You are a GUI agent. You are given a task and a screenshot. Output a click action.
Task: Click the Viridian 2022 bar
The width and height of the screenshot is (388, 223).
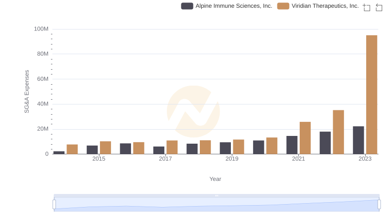point(338,132)
